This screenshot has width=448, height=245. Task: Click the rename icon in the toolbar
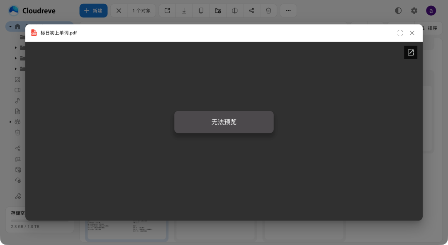pyautogui.click(x=234, y=11)
